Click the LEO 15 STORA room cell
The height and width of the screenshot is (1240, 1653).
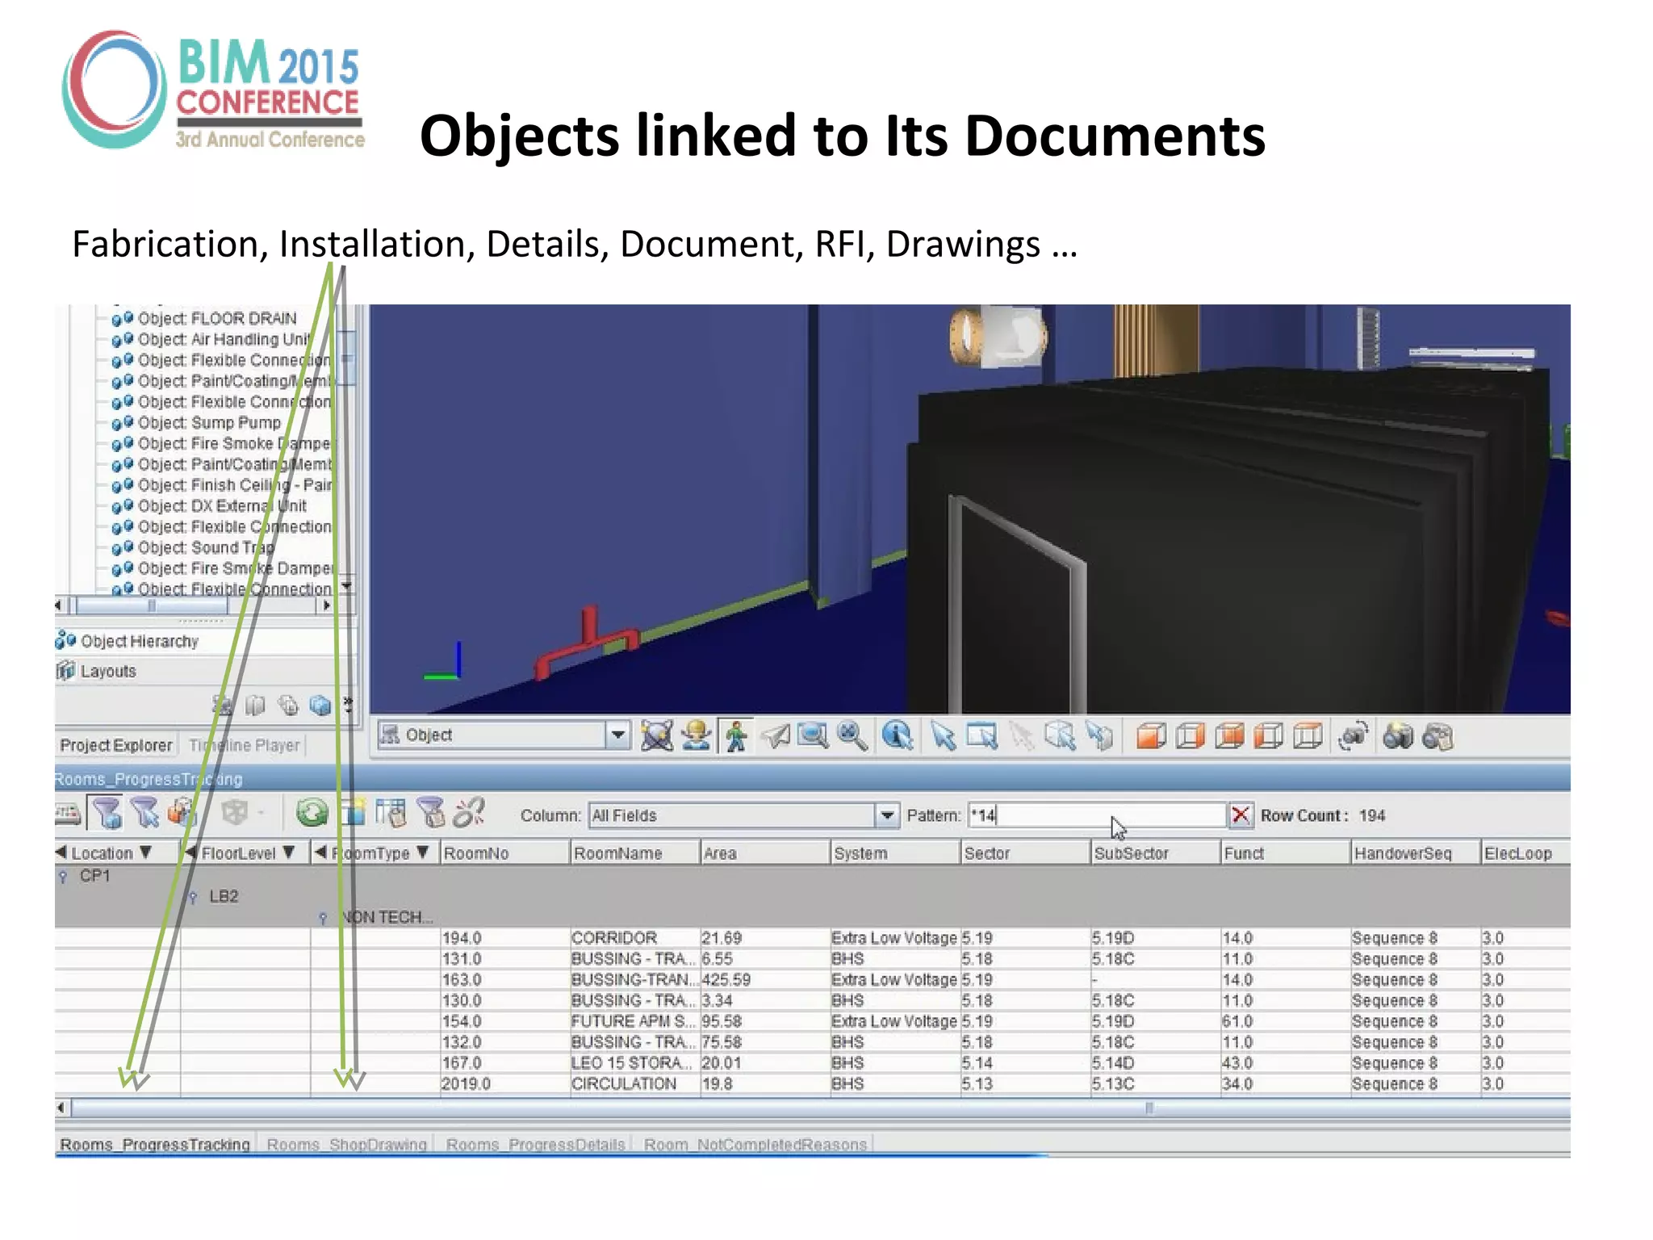pos(634,1063)
